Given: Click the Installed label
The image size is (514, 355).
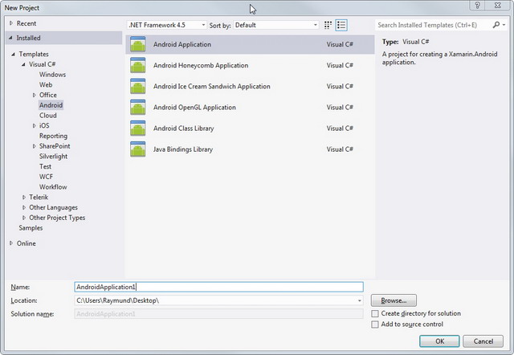Looking at the screenshot, I should (x=29, y=38).
